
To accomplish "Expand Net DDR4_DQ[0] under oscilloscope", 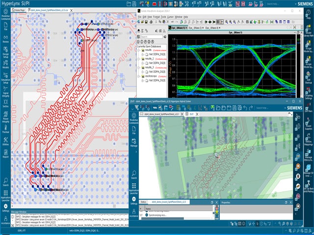I will 143,80.
